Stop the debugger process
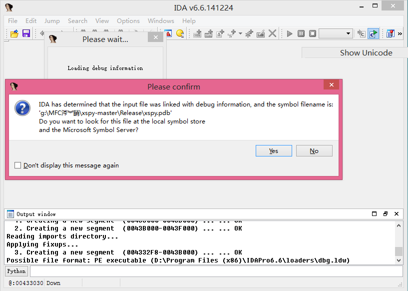The height and width of the screenshot is (291, 408). 313,33
